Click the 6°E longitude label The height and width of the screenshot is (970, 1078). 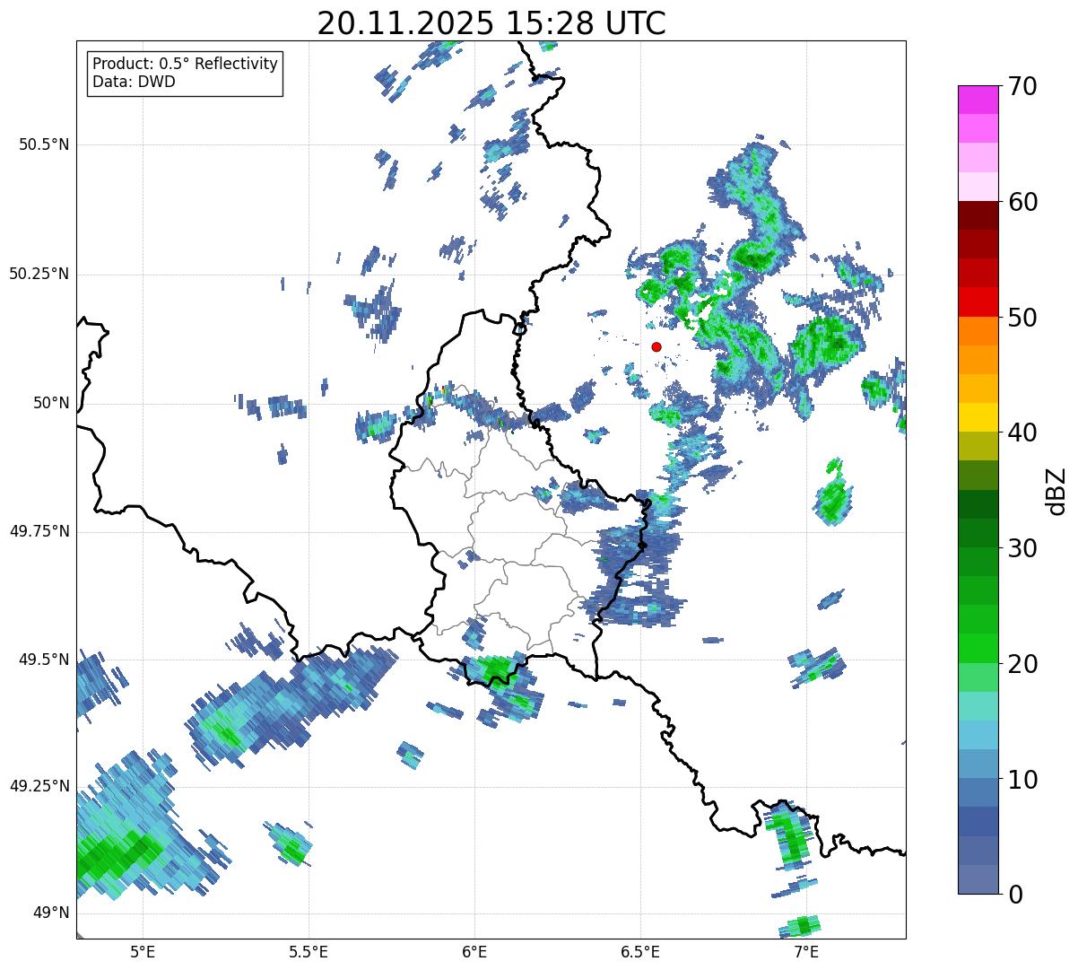[x=474, y=952]
